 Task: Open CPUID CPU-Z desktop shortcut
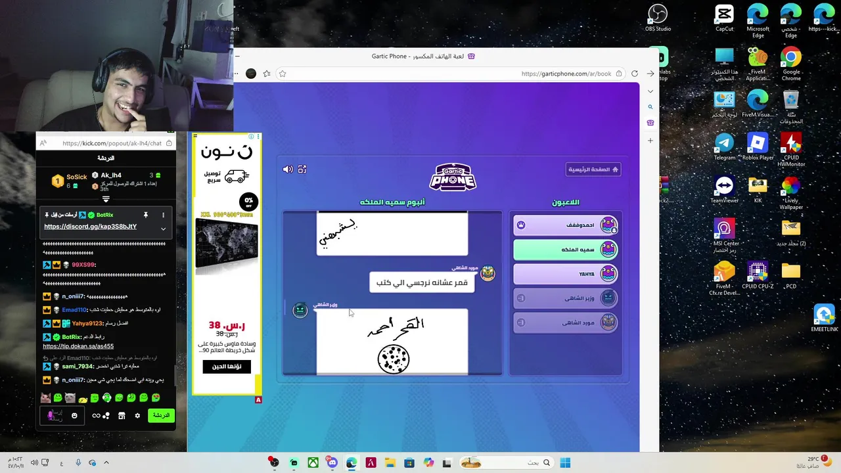[758, 275]
